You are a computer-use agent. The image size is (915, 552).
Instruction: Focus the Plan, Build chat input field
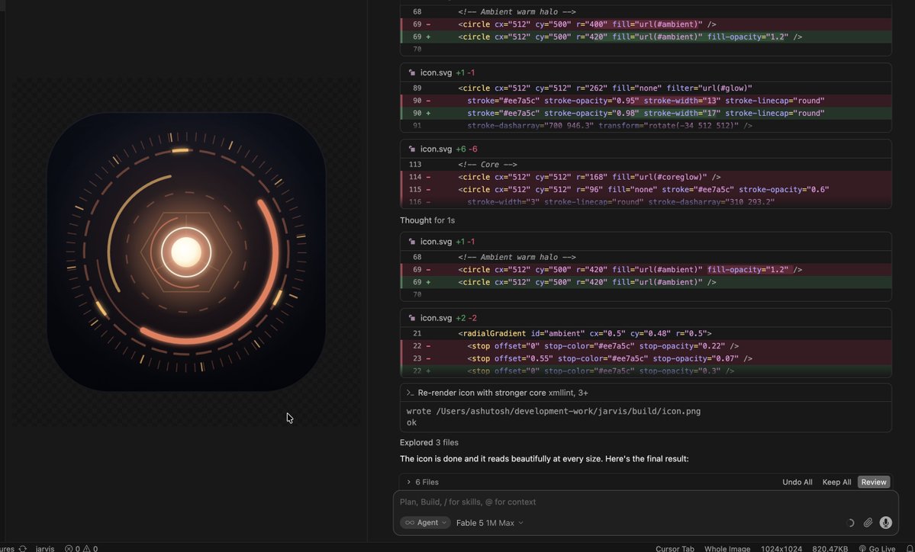point(646,502)
